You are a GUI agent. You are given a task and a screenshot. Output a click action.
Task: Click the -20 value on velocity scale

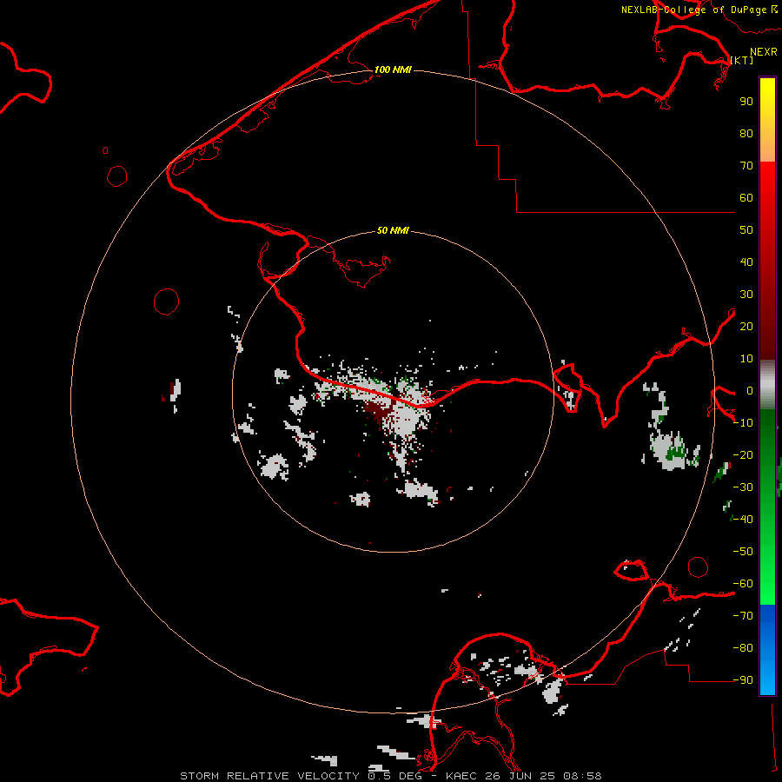coord(743,455)
